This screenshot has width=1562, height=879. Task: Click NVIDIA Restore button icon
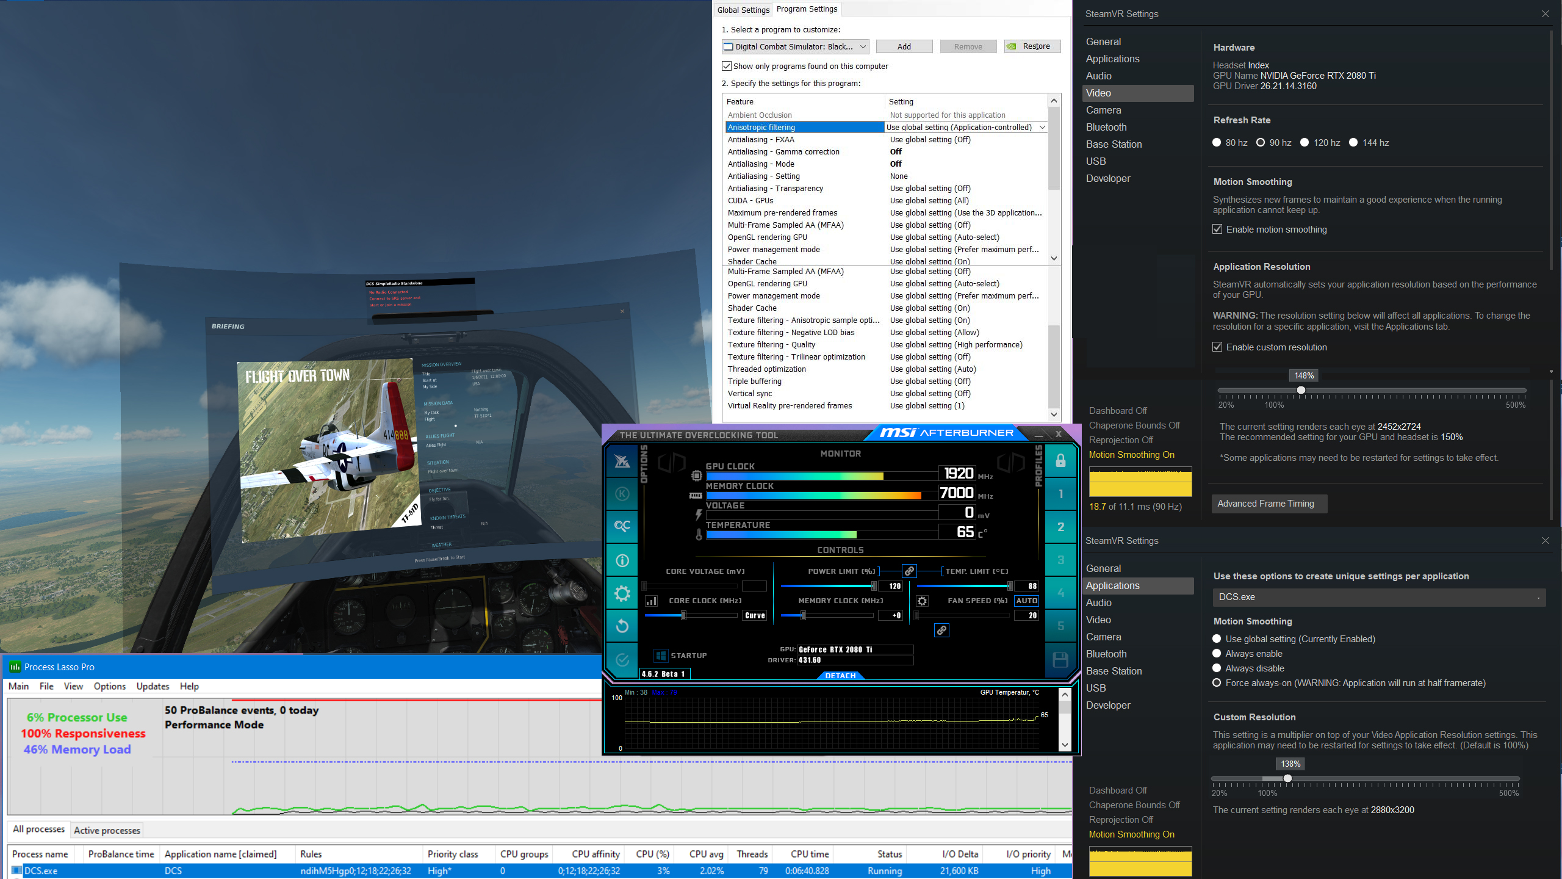[x=1012, y=46]
